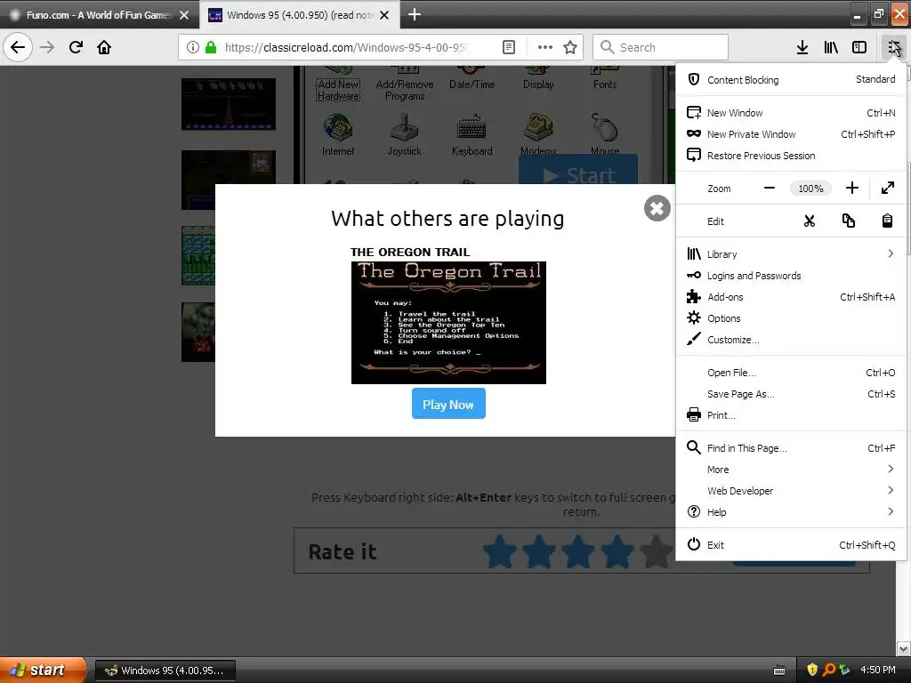Click Exit to quit Firefox
Screen dimensions: 911x683
tap(791, 545)
